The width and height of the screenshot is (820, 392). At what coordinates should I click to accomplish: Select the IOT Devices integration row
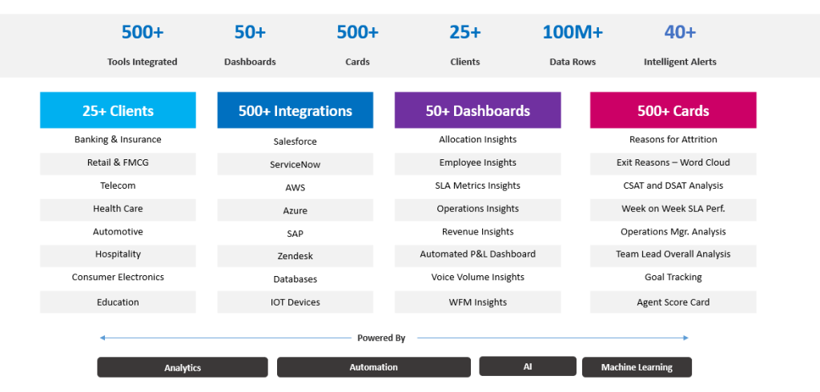(x=295, y=302)
